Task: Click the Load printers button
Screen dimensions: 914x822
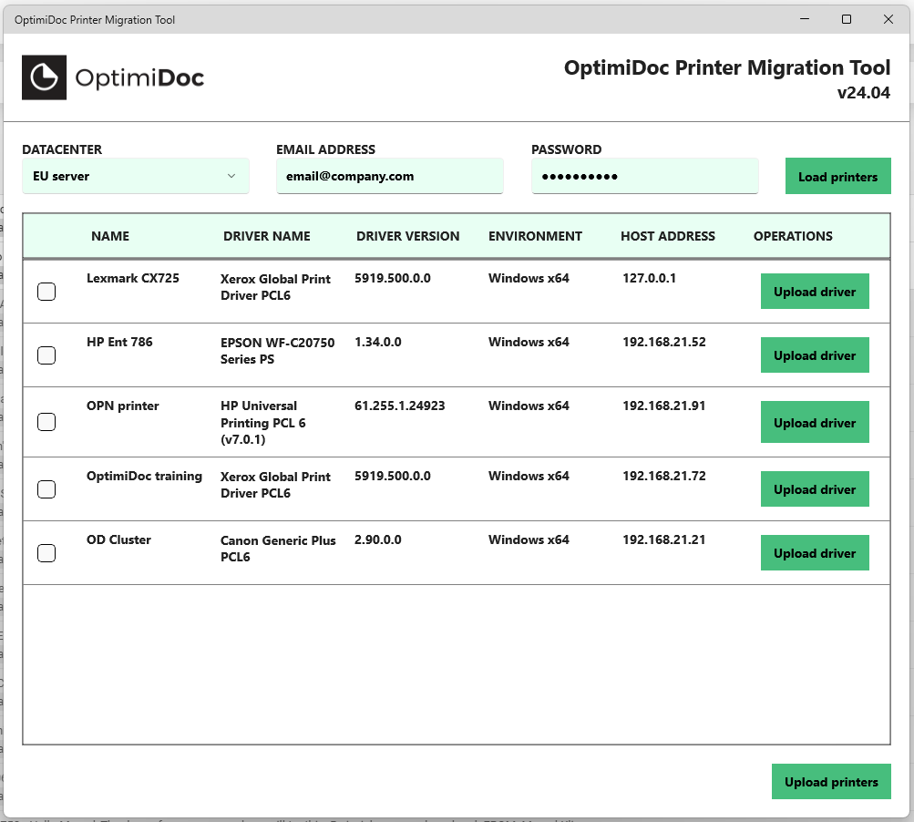Action: 837,176
